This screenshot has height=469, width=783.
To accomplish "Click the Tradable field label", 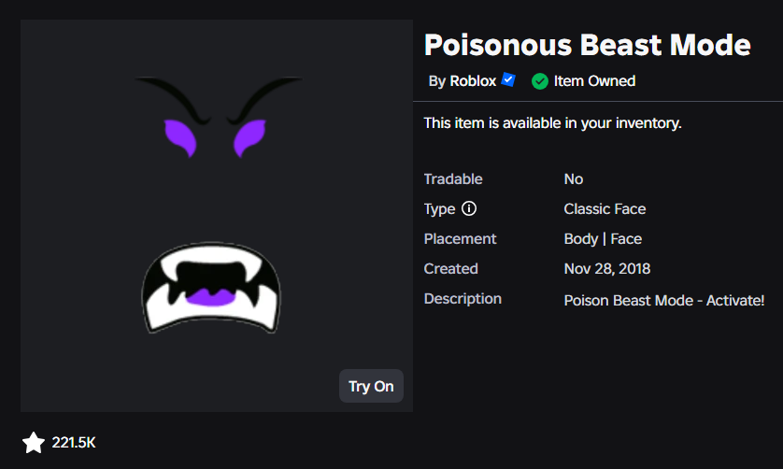I will click(453, 178).
